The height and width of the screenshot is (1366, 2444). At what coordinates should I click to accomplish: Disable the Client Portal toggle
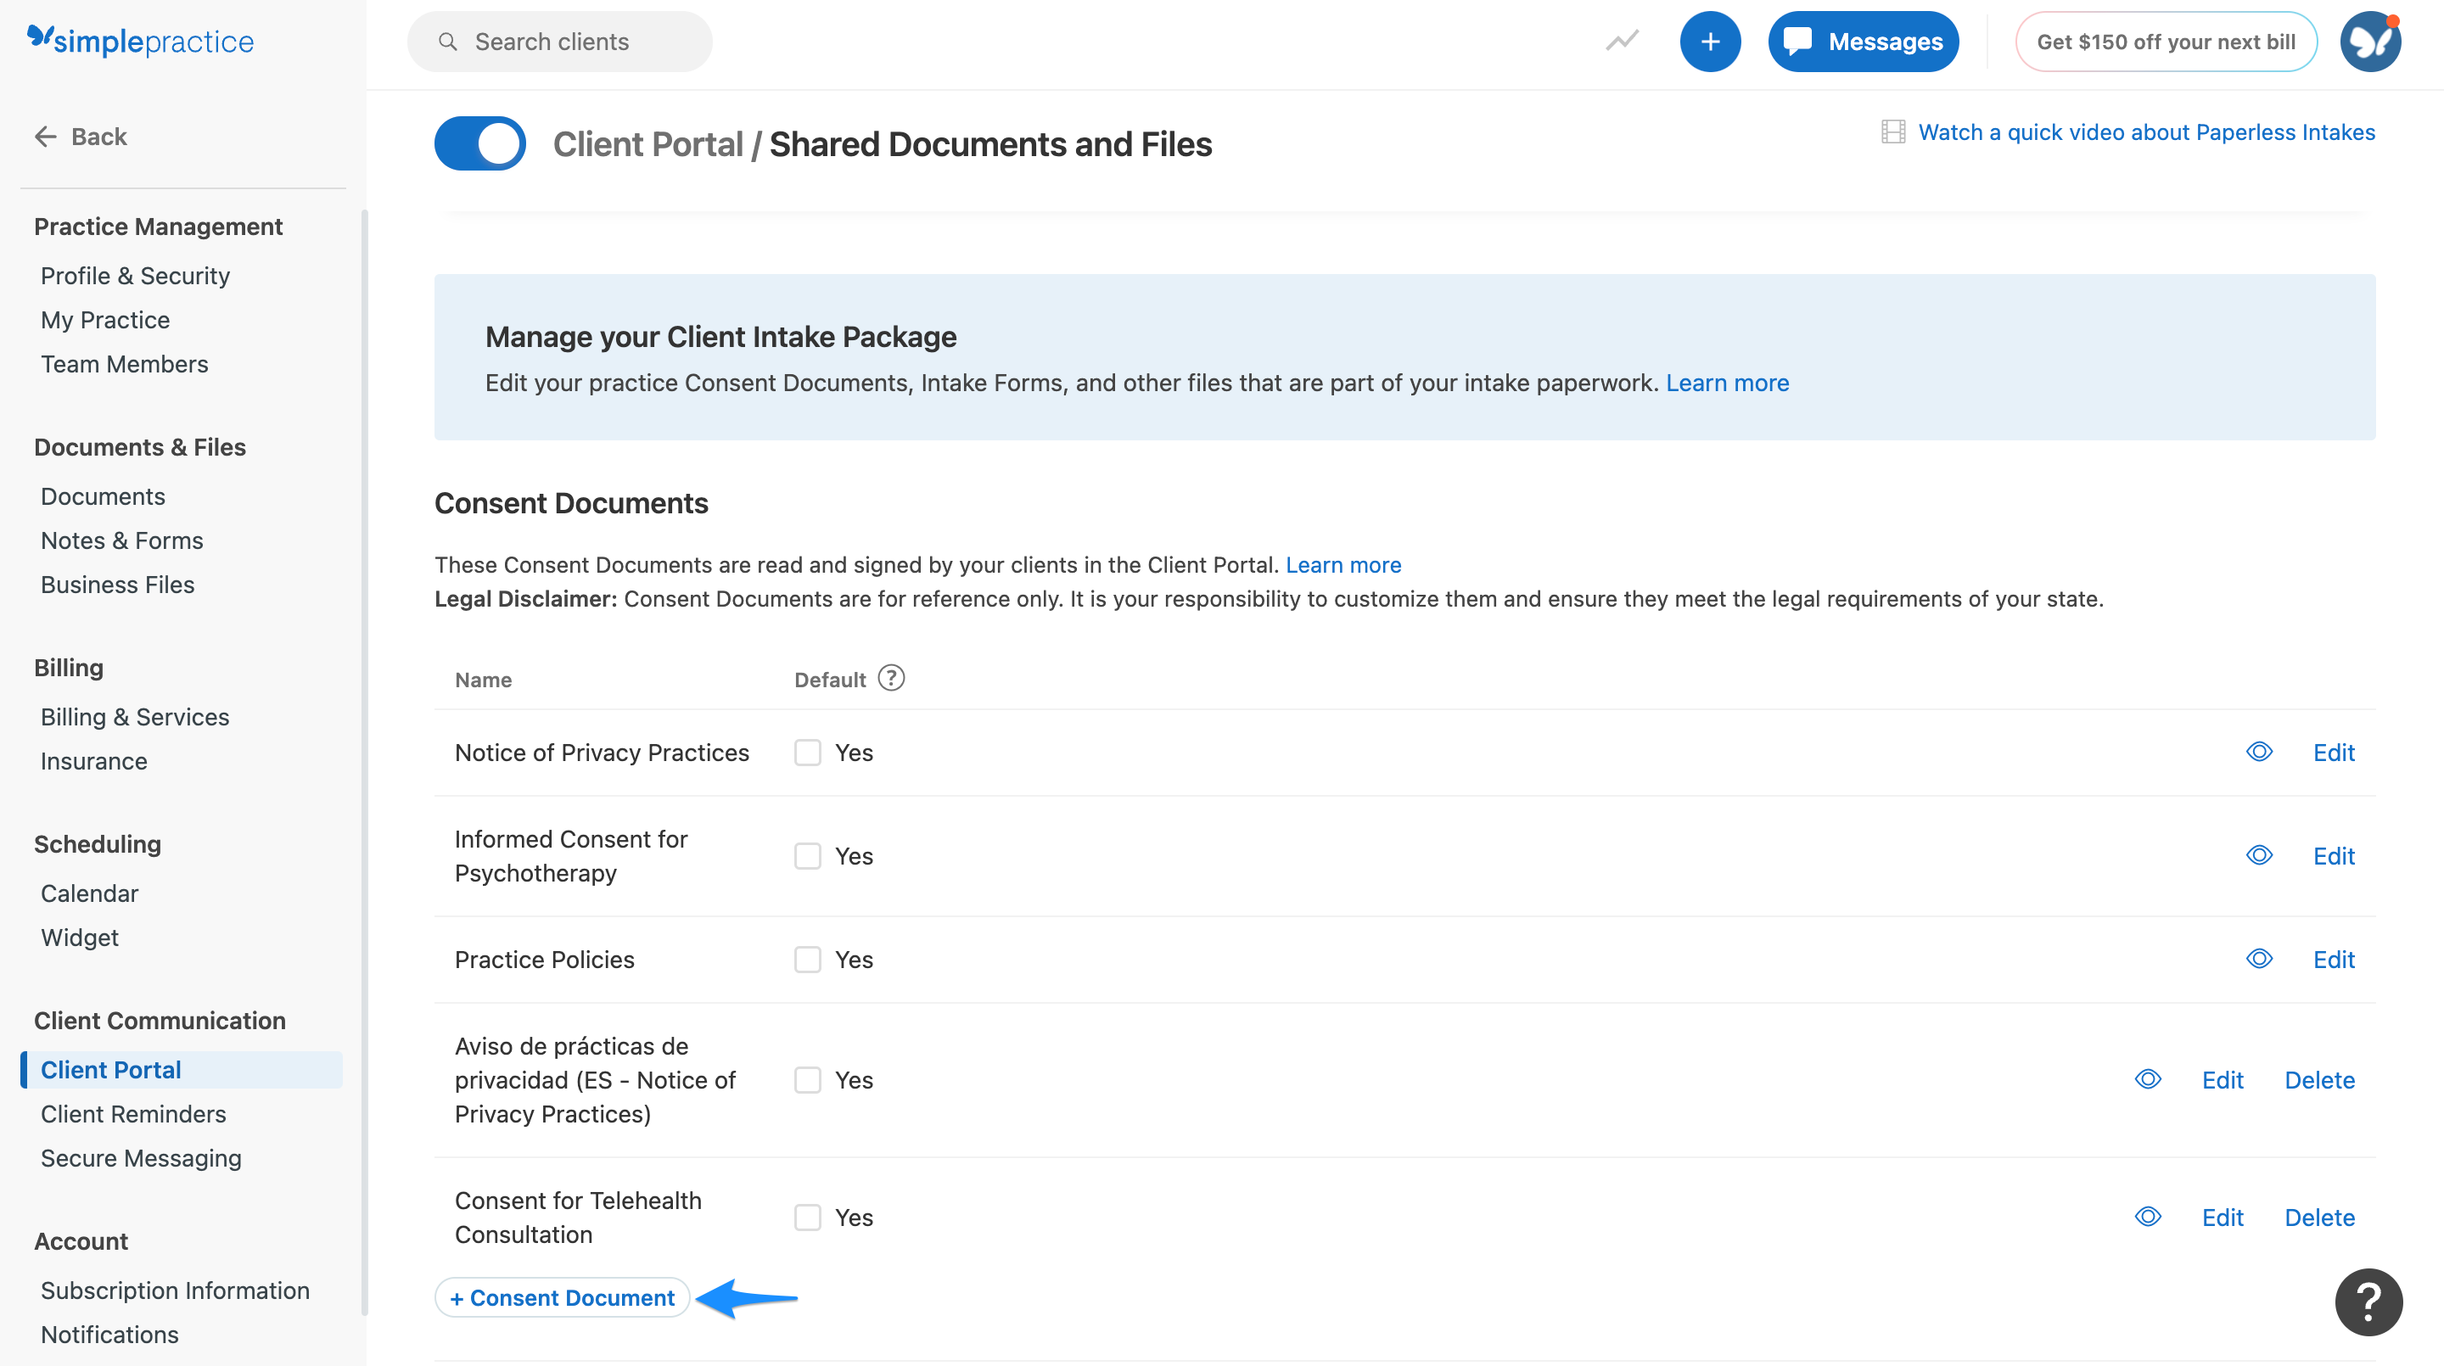pos(480,143)
